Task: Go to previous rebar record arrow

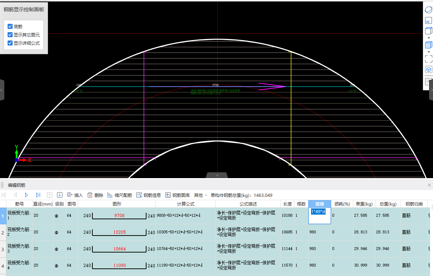Action: pos(15,195)
